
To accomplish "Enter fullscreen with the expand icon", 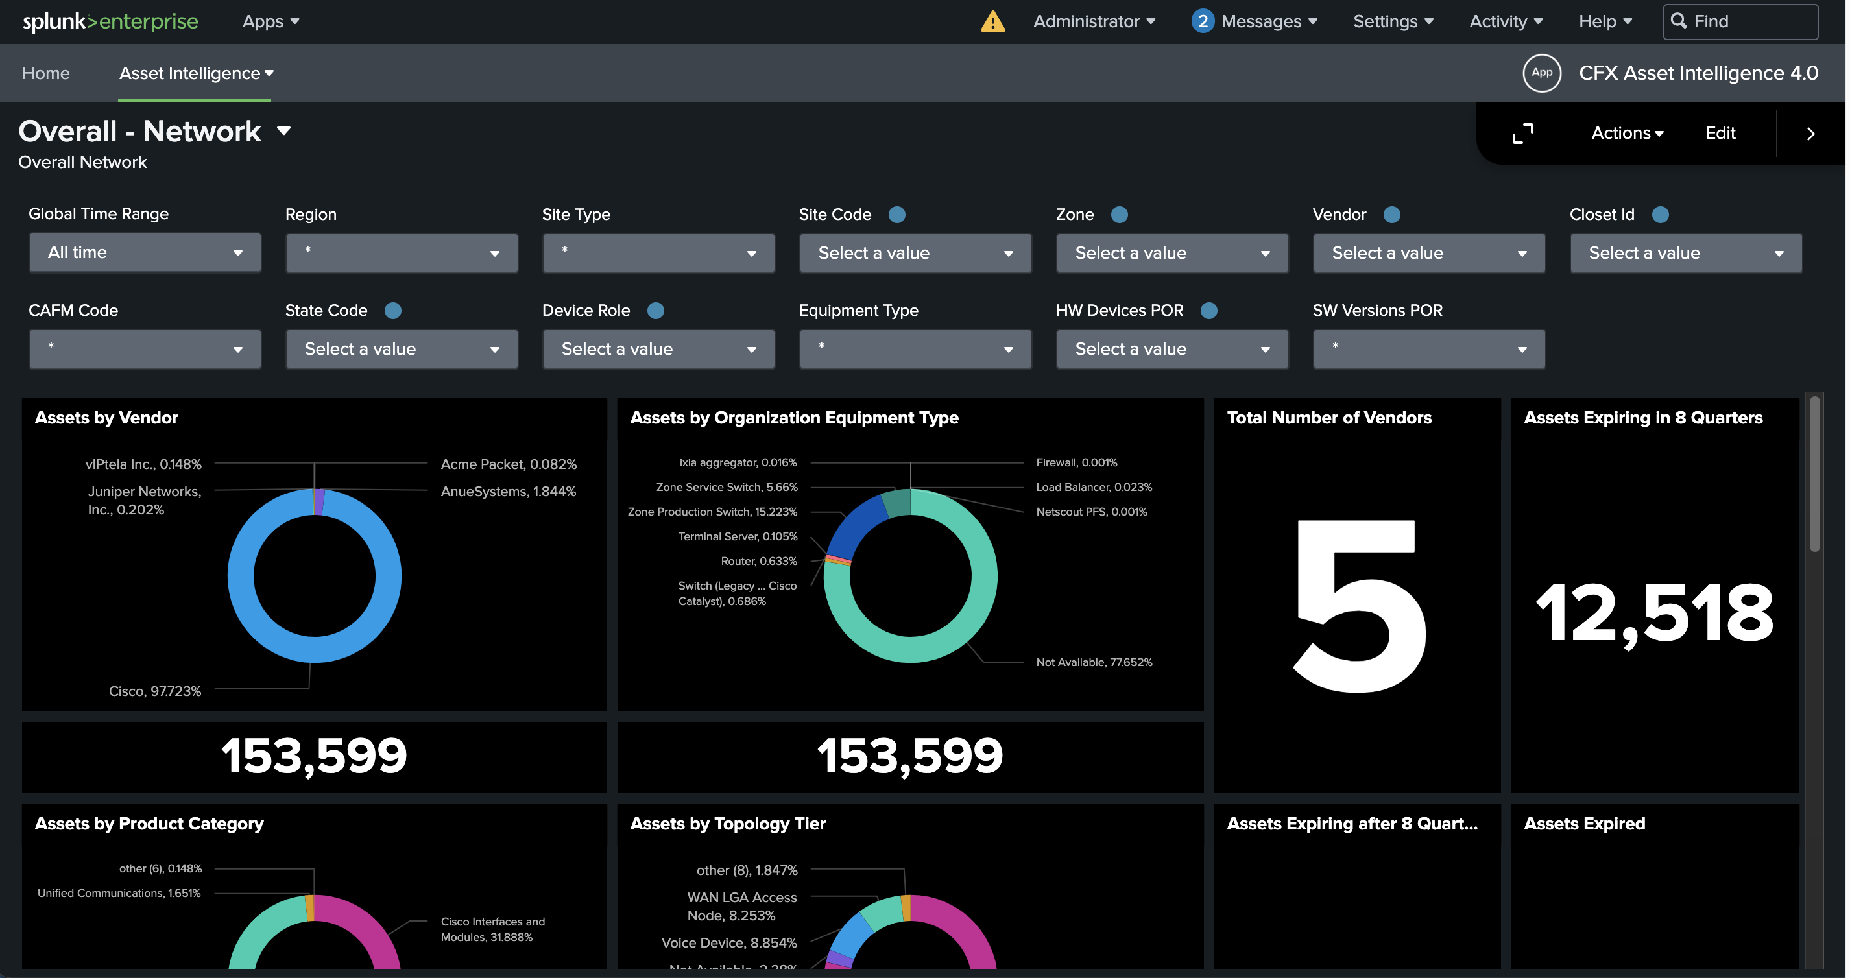I will coord(1522,134).
